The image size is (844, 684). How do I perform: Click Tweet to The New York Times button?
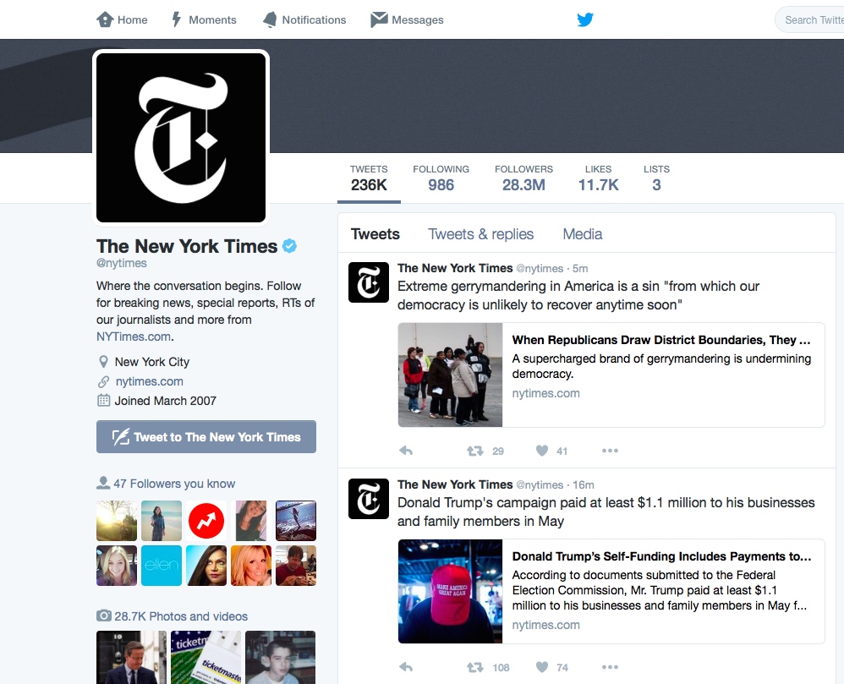click(x=206, y=436)
